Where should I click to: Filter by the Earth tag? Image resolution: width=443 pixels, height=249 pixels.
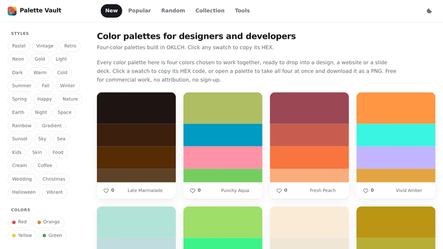click(18, 112)
